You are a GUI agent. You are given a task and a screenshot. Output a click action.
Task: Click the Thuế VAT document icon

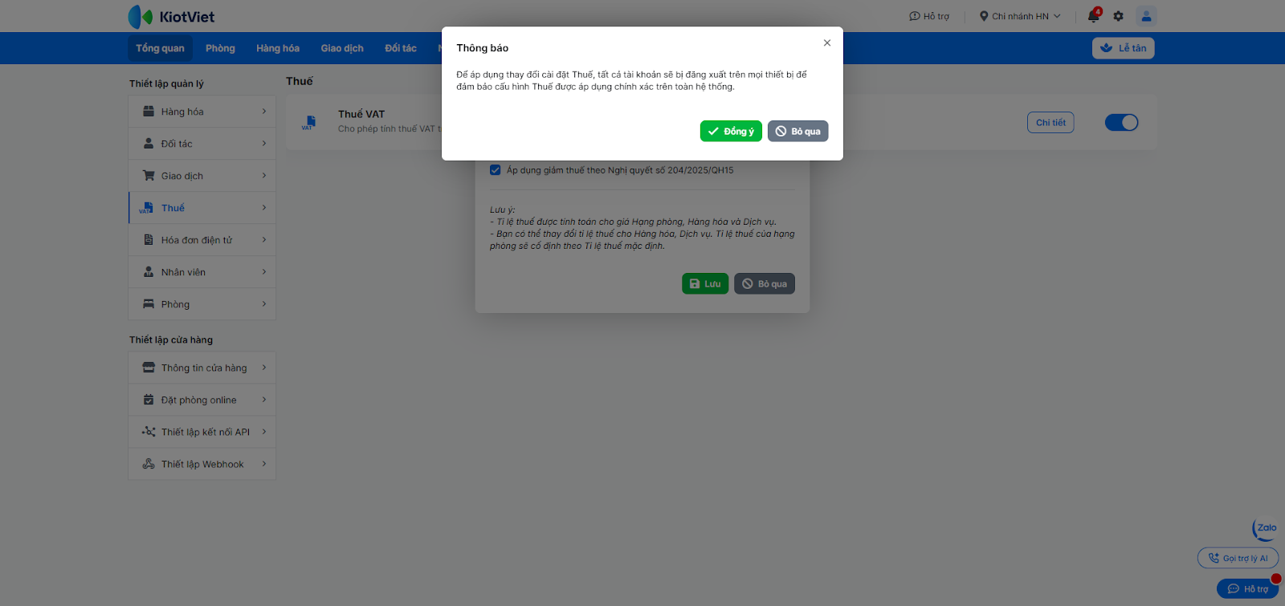[x=309, y=122]
